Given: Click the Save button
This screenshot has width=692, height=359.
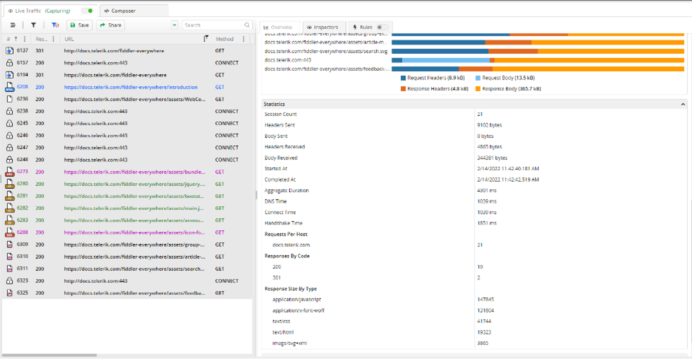Looking at the screenshot, I should click(80, 25).
